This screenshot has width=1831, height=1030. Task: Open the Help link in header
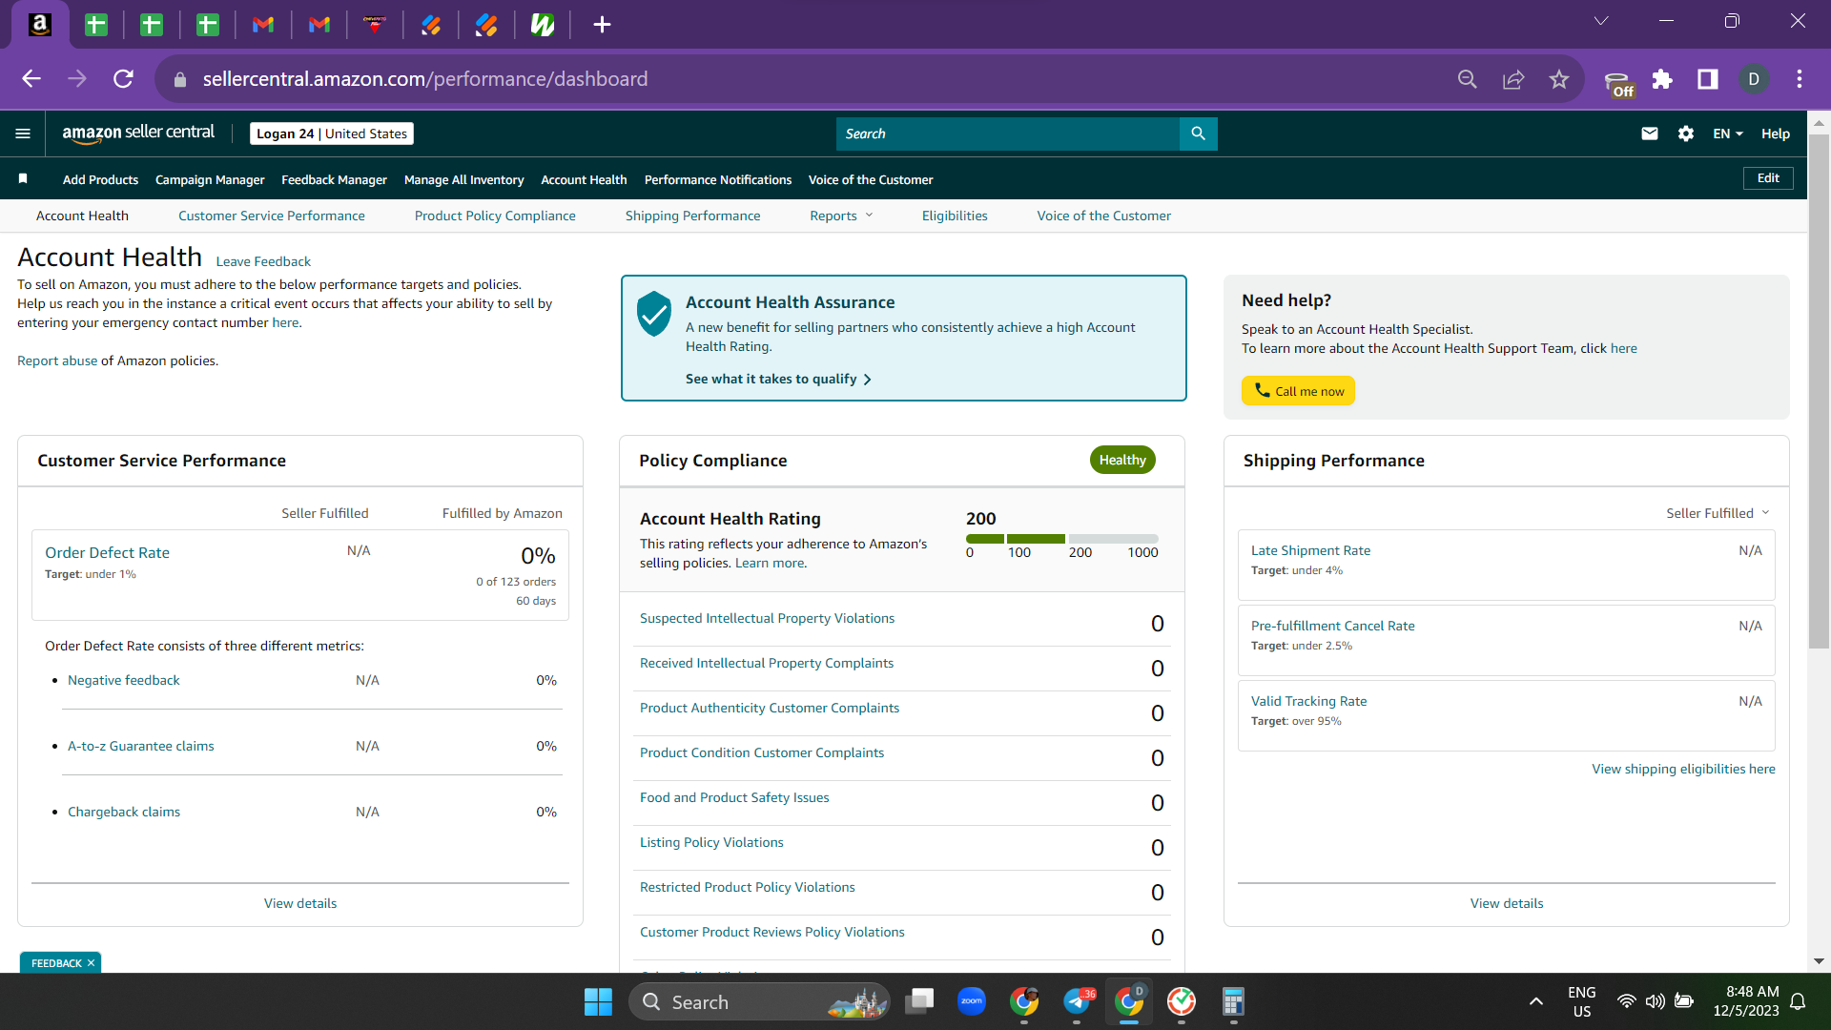click(1775, 134)
